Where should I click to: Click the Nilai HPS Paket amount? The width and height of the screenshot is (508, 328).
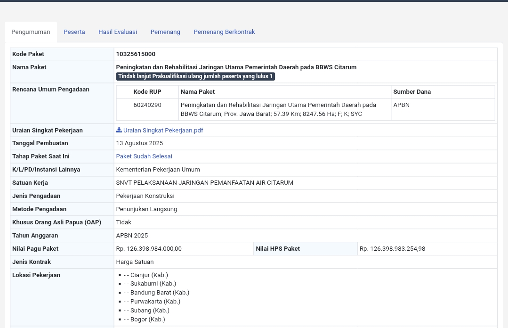(392, 249)
